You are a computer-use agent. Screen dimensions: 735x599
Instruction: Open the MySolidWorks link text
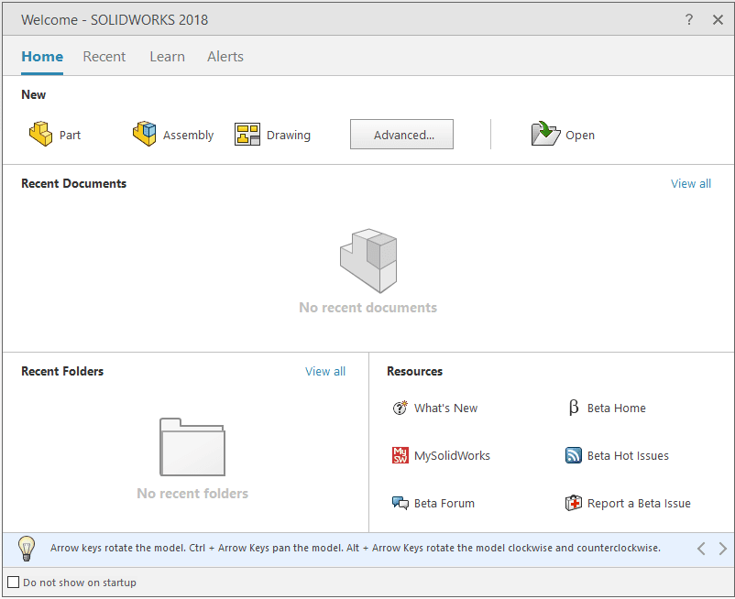pyautogui.click(x=452, y=456)
